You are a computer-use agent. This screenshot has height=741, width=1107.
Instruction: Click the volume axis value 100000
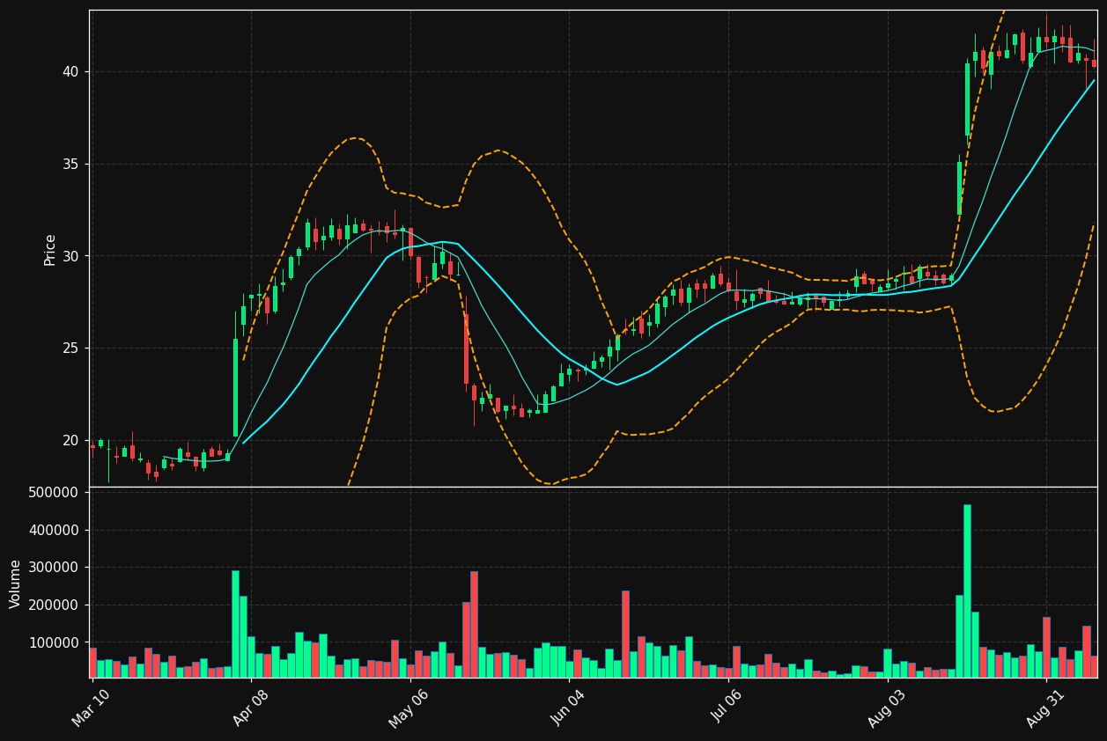tap(54, 642)
